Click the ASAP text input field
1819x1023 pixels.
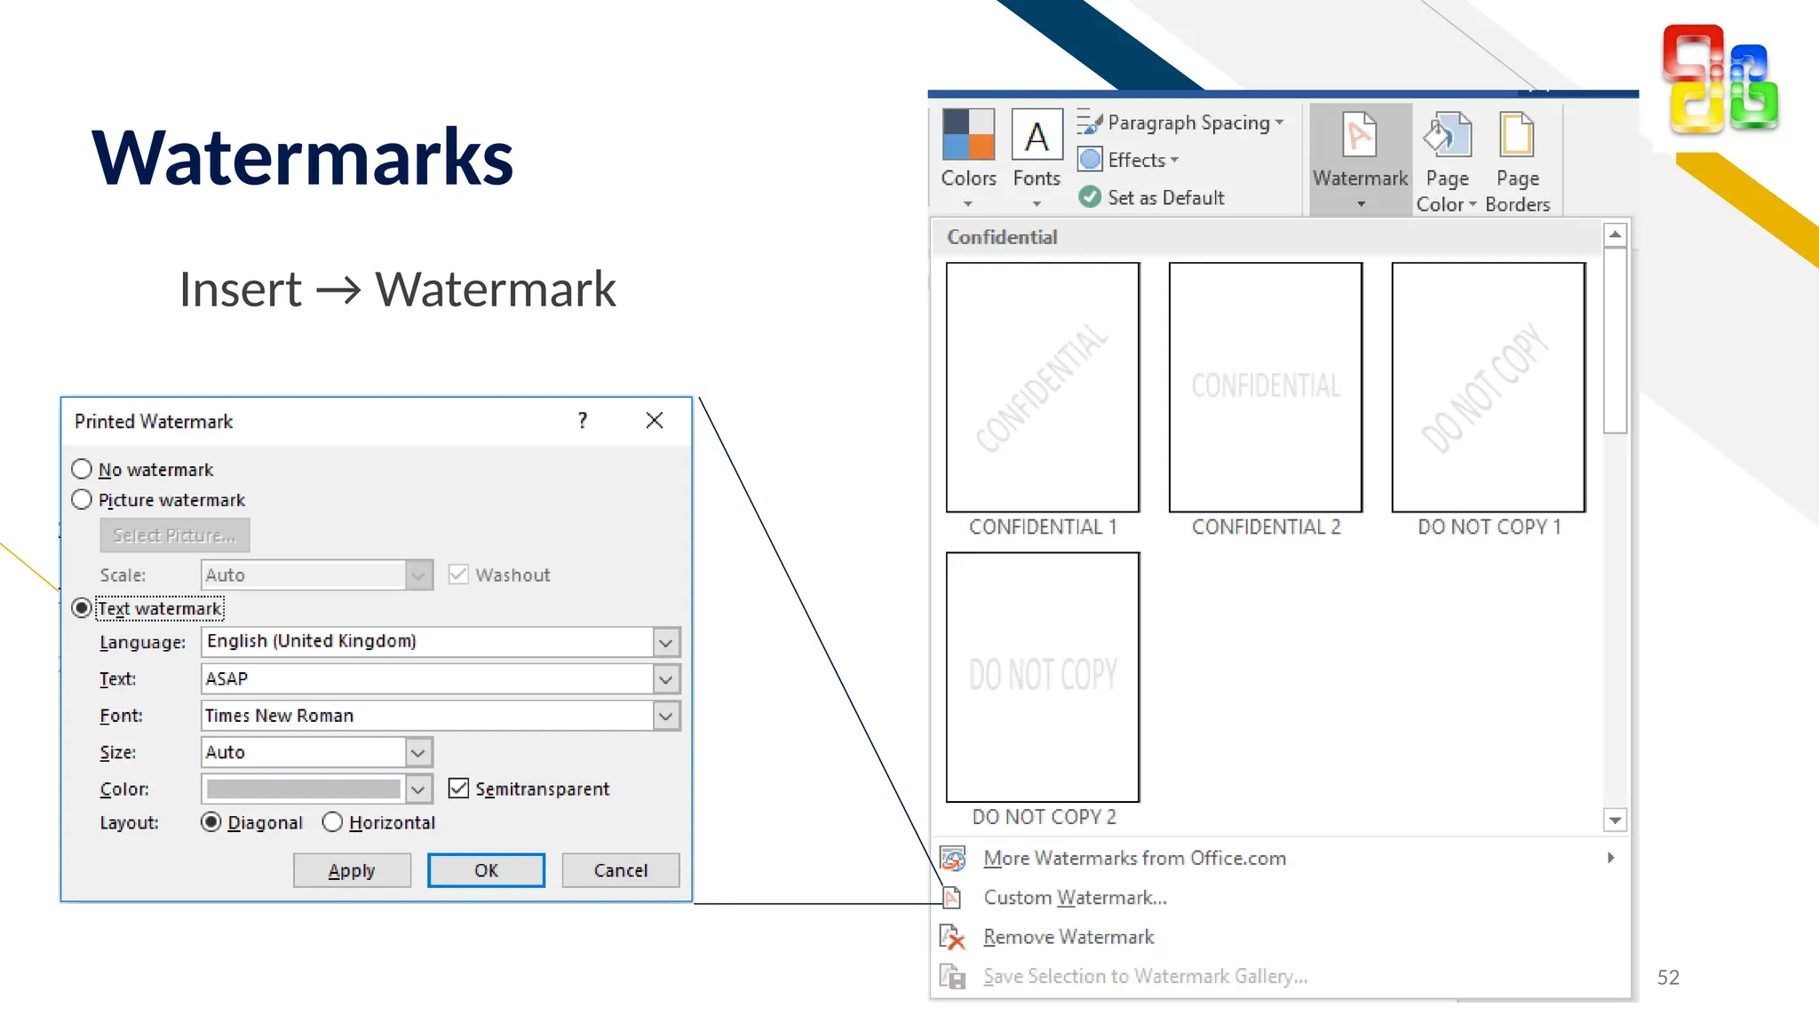(x=427, y=679)
